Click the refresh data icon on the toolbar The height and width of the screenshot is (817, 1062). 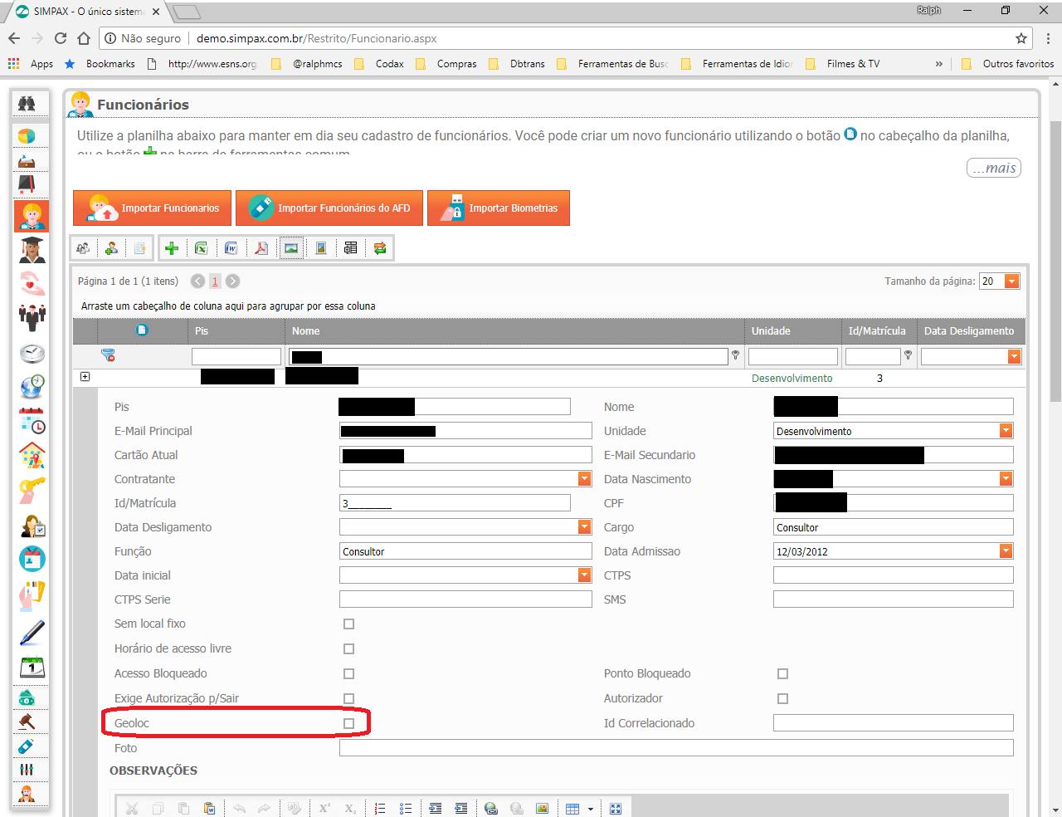tap(380, 247)
